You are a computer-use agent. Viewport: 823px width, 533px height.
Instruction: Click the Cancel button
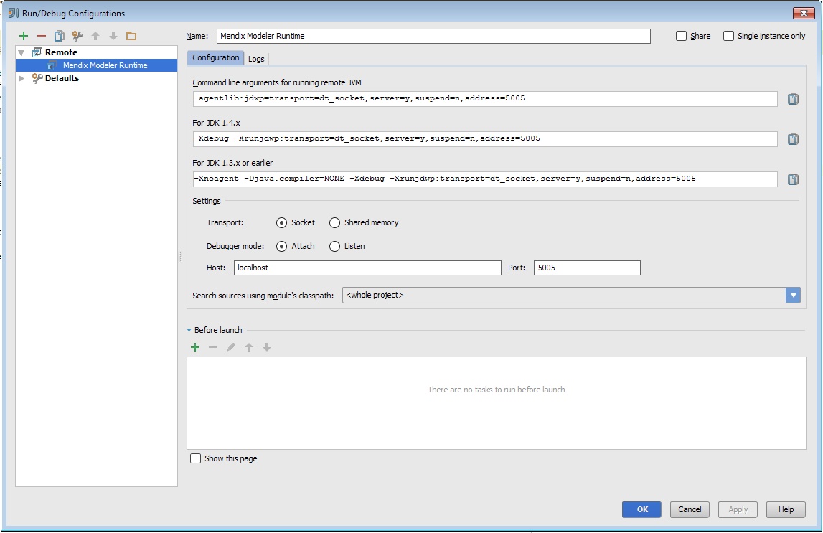(x=690, y=509)
